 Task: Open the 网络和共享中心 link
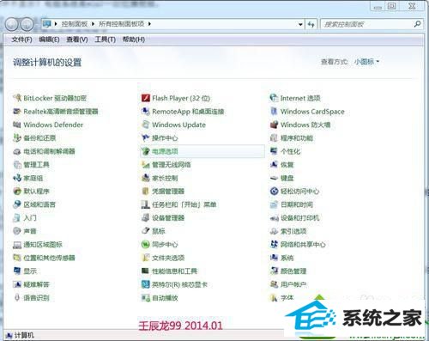coord(303,244)
